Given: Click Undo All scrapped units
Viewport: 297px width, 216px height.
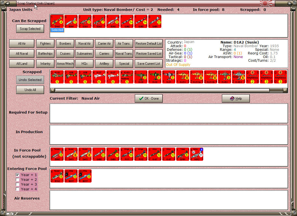Looking at the screenshot, I should point(30,90).
